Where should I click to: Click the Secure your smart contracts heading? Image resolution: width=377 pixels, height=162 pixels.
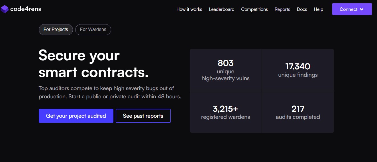[93, 64]
